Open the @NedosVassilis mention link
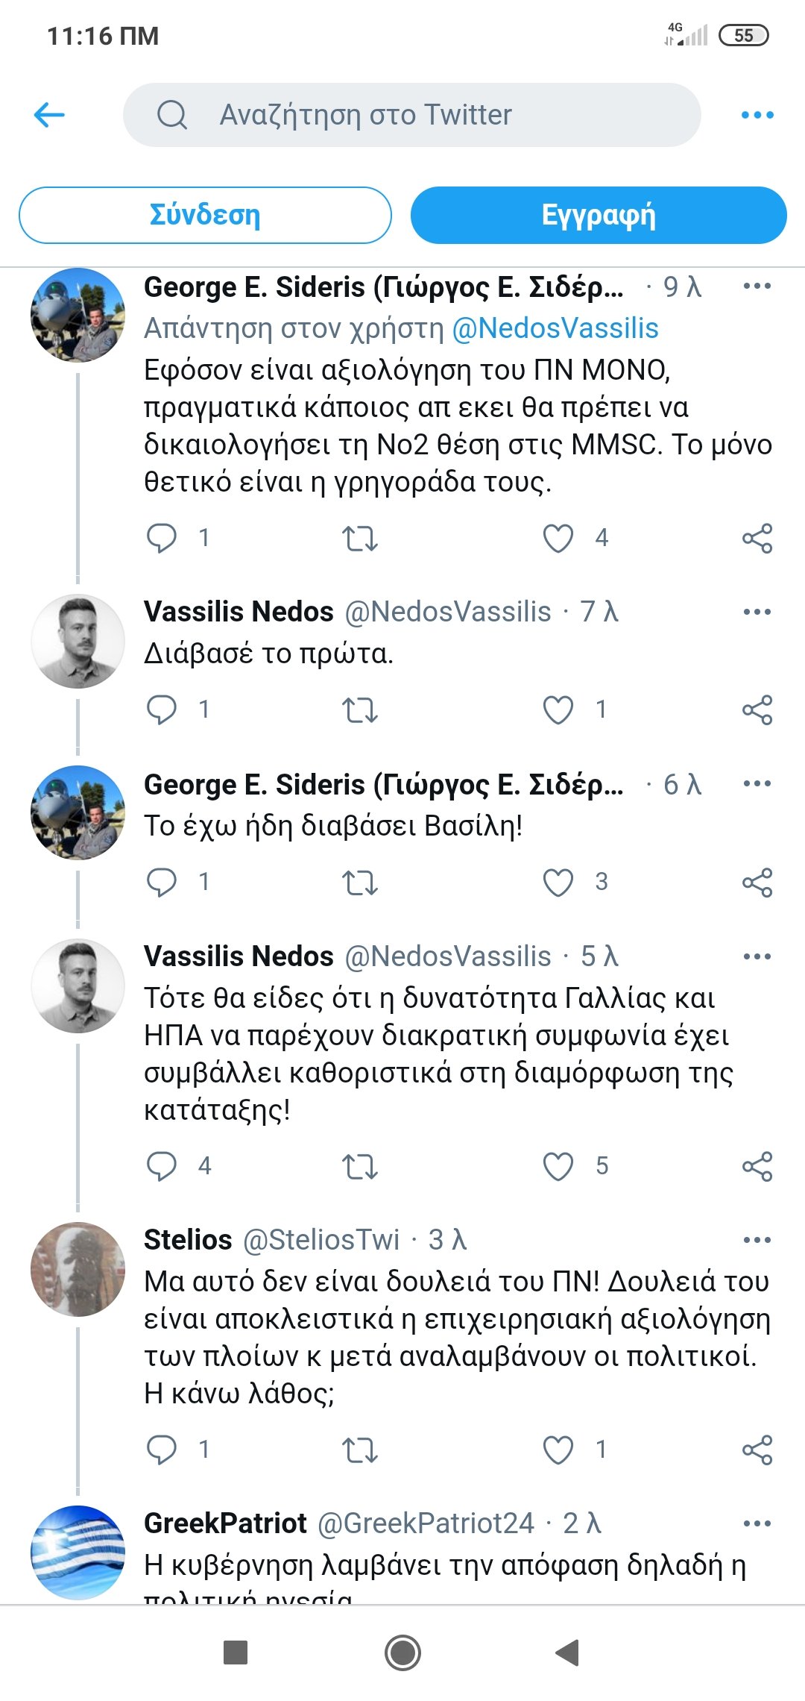The image size is (805, 1701). coord(555,328)
